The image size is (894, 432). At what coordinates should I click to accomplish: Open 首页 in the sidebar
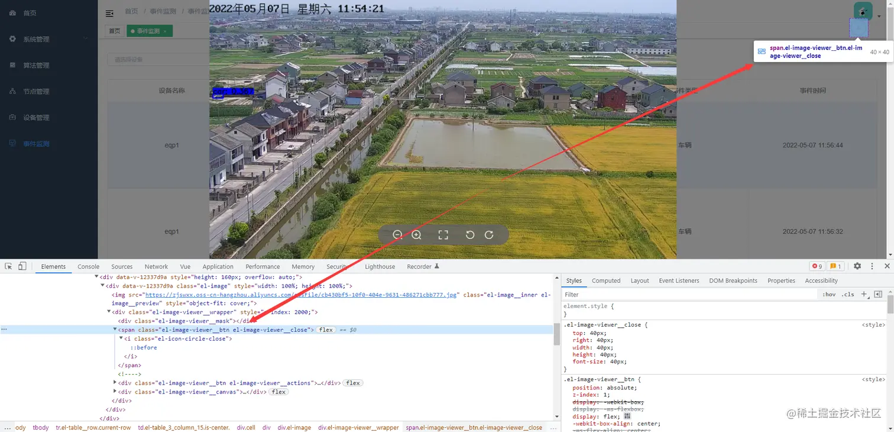pyautogui.click(x=48, y=13)
